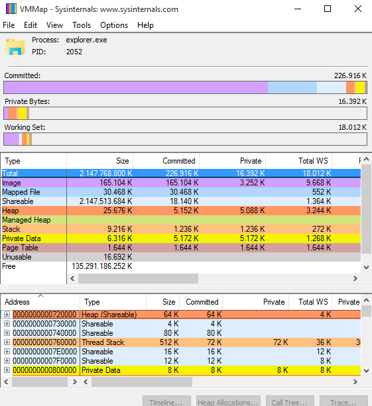The height and width of the screenshot is (406, 372).
Task: Select the Managed Heap type row
Action: [x=181, y=220]
